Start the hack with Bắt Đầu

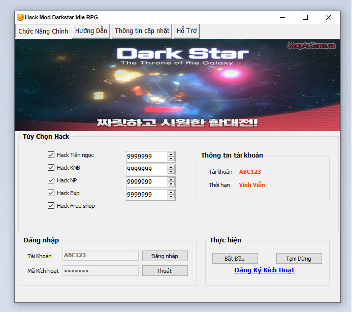click(235, 259)
